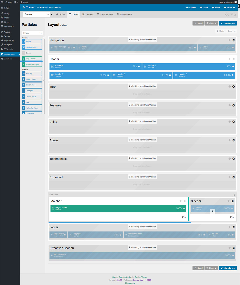Open Ustawienia in WordPress sidebar
Viewport: 240px width, 285px height.
(x=10, y=49)
